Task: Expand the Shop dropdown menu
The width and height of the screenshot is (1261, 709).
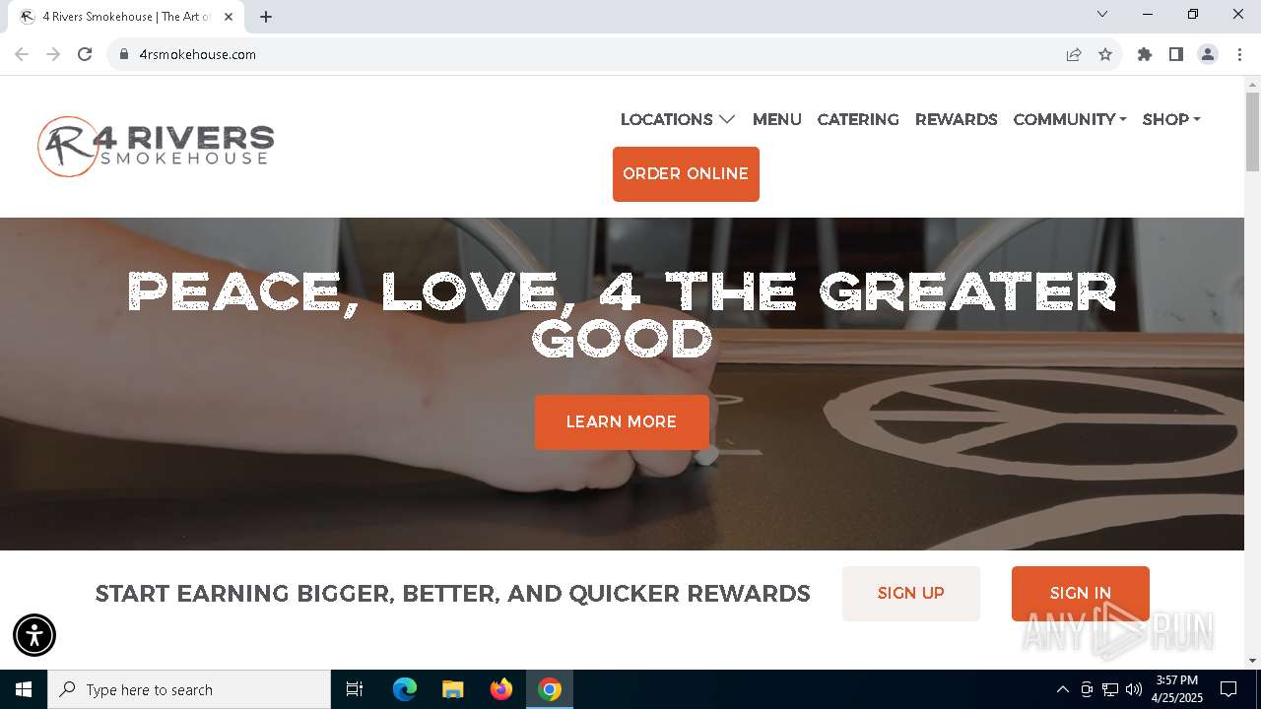Action: (1171, 119)
